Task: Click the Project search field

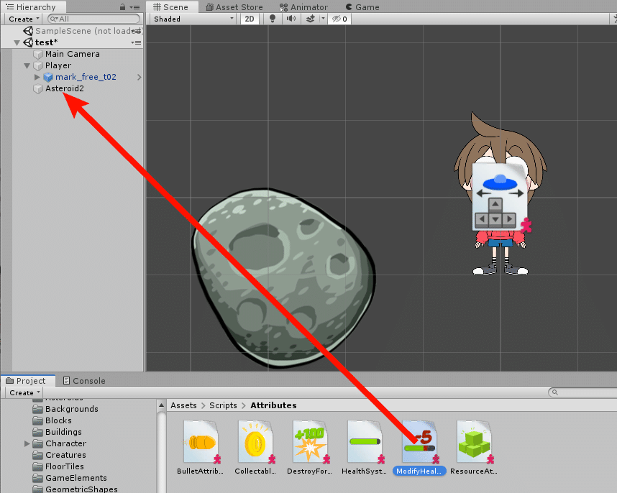Action: tap(582, 392)
